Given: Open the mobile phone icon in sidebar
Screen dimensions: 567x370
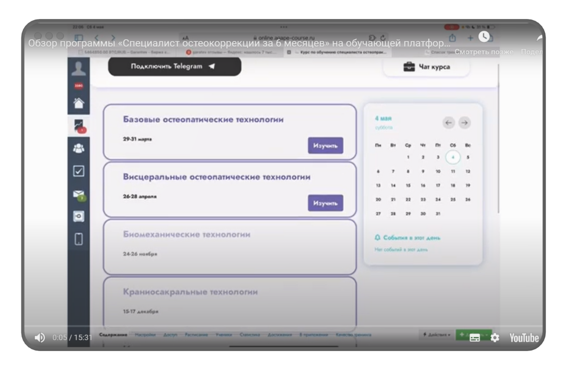Looking at the screenshot, I should [79, 239].
